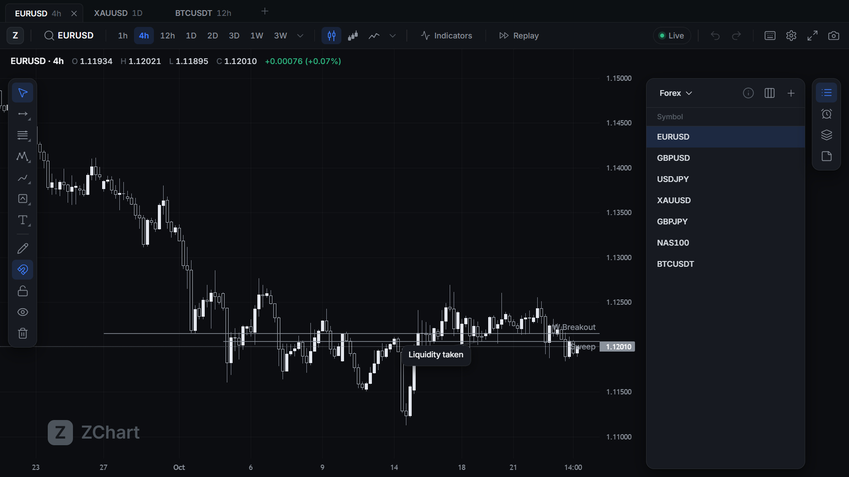Click the undo arrow
Screen dimensions: 849x477
point(715,36)
